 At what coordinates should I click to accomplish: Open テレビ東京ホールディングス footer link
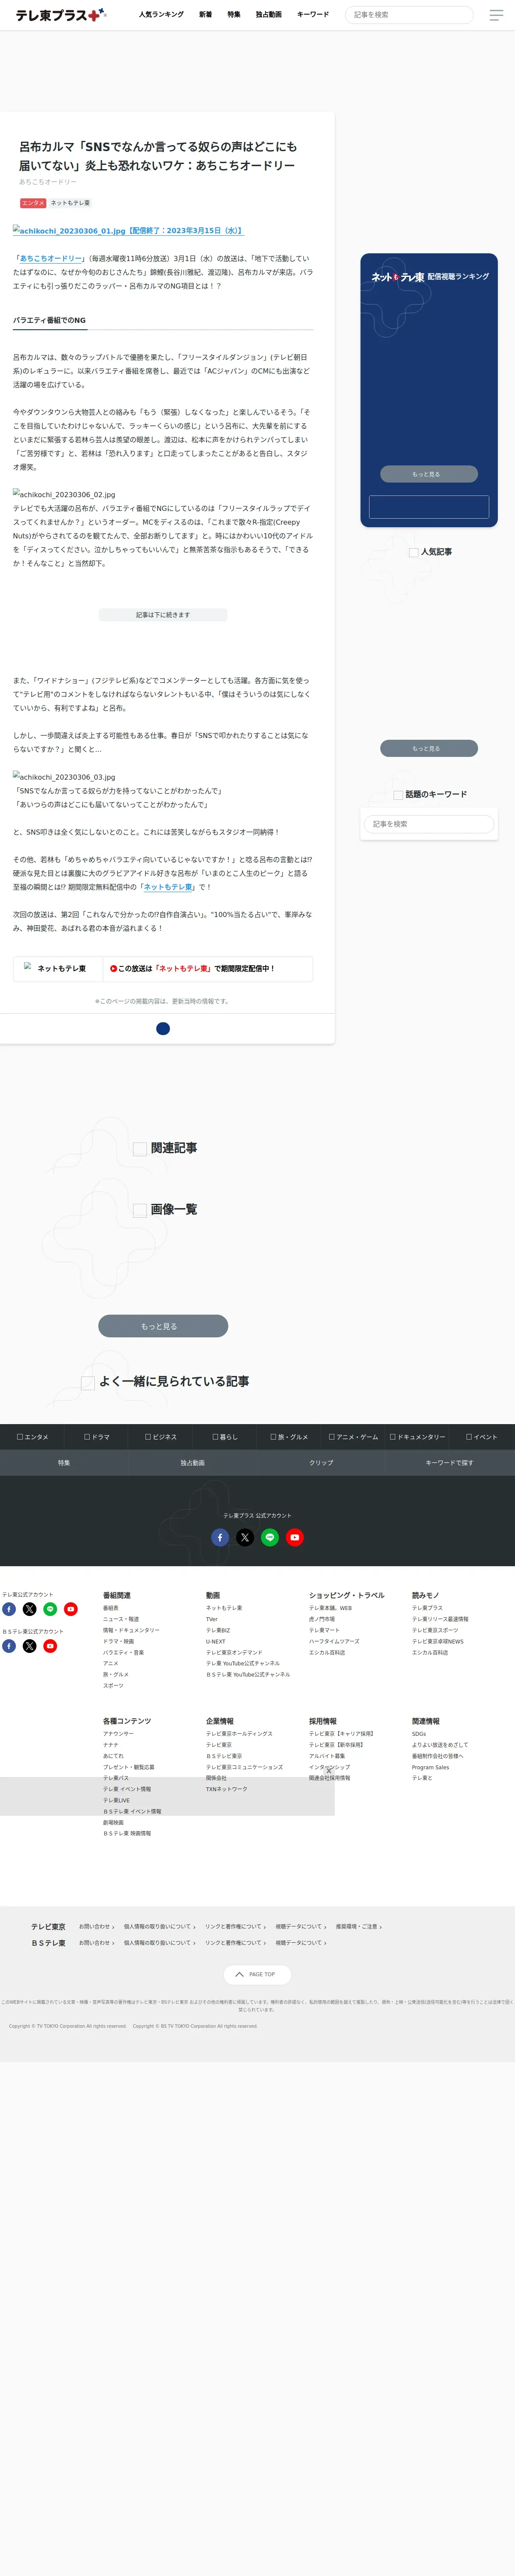[x=239, y=1734]
